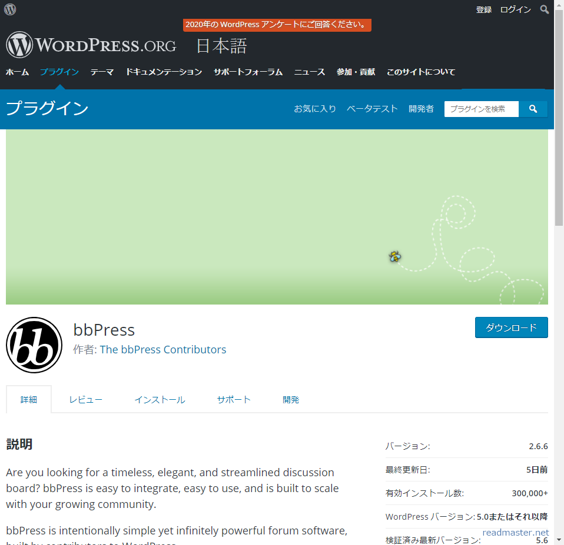The width and height of the screenshot is (564, 545).
Task: Click the small WordPress logo in admin bar
Action: (x=10, y=9)
